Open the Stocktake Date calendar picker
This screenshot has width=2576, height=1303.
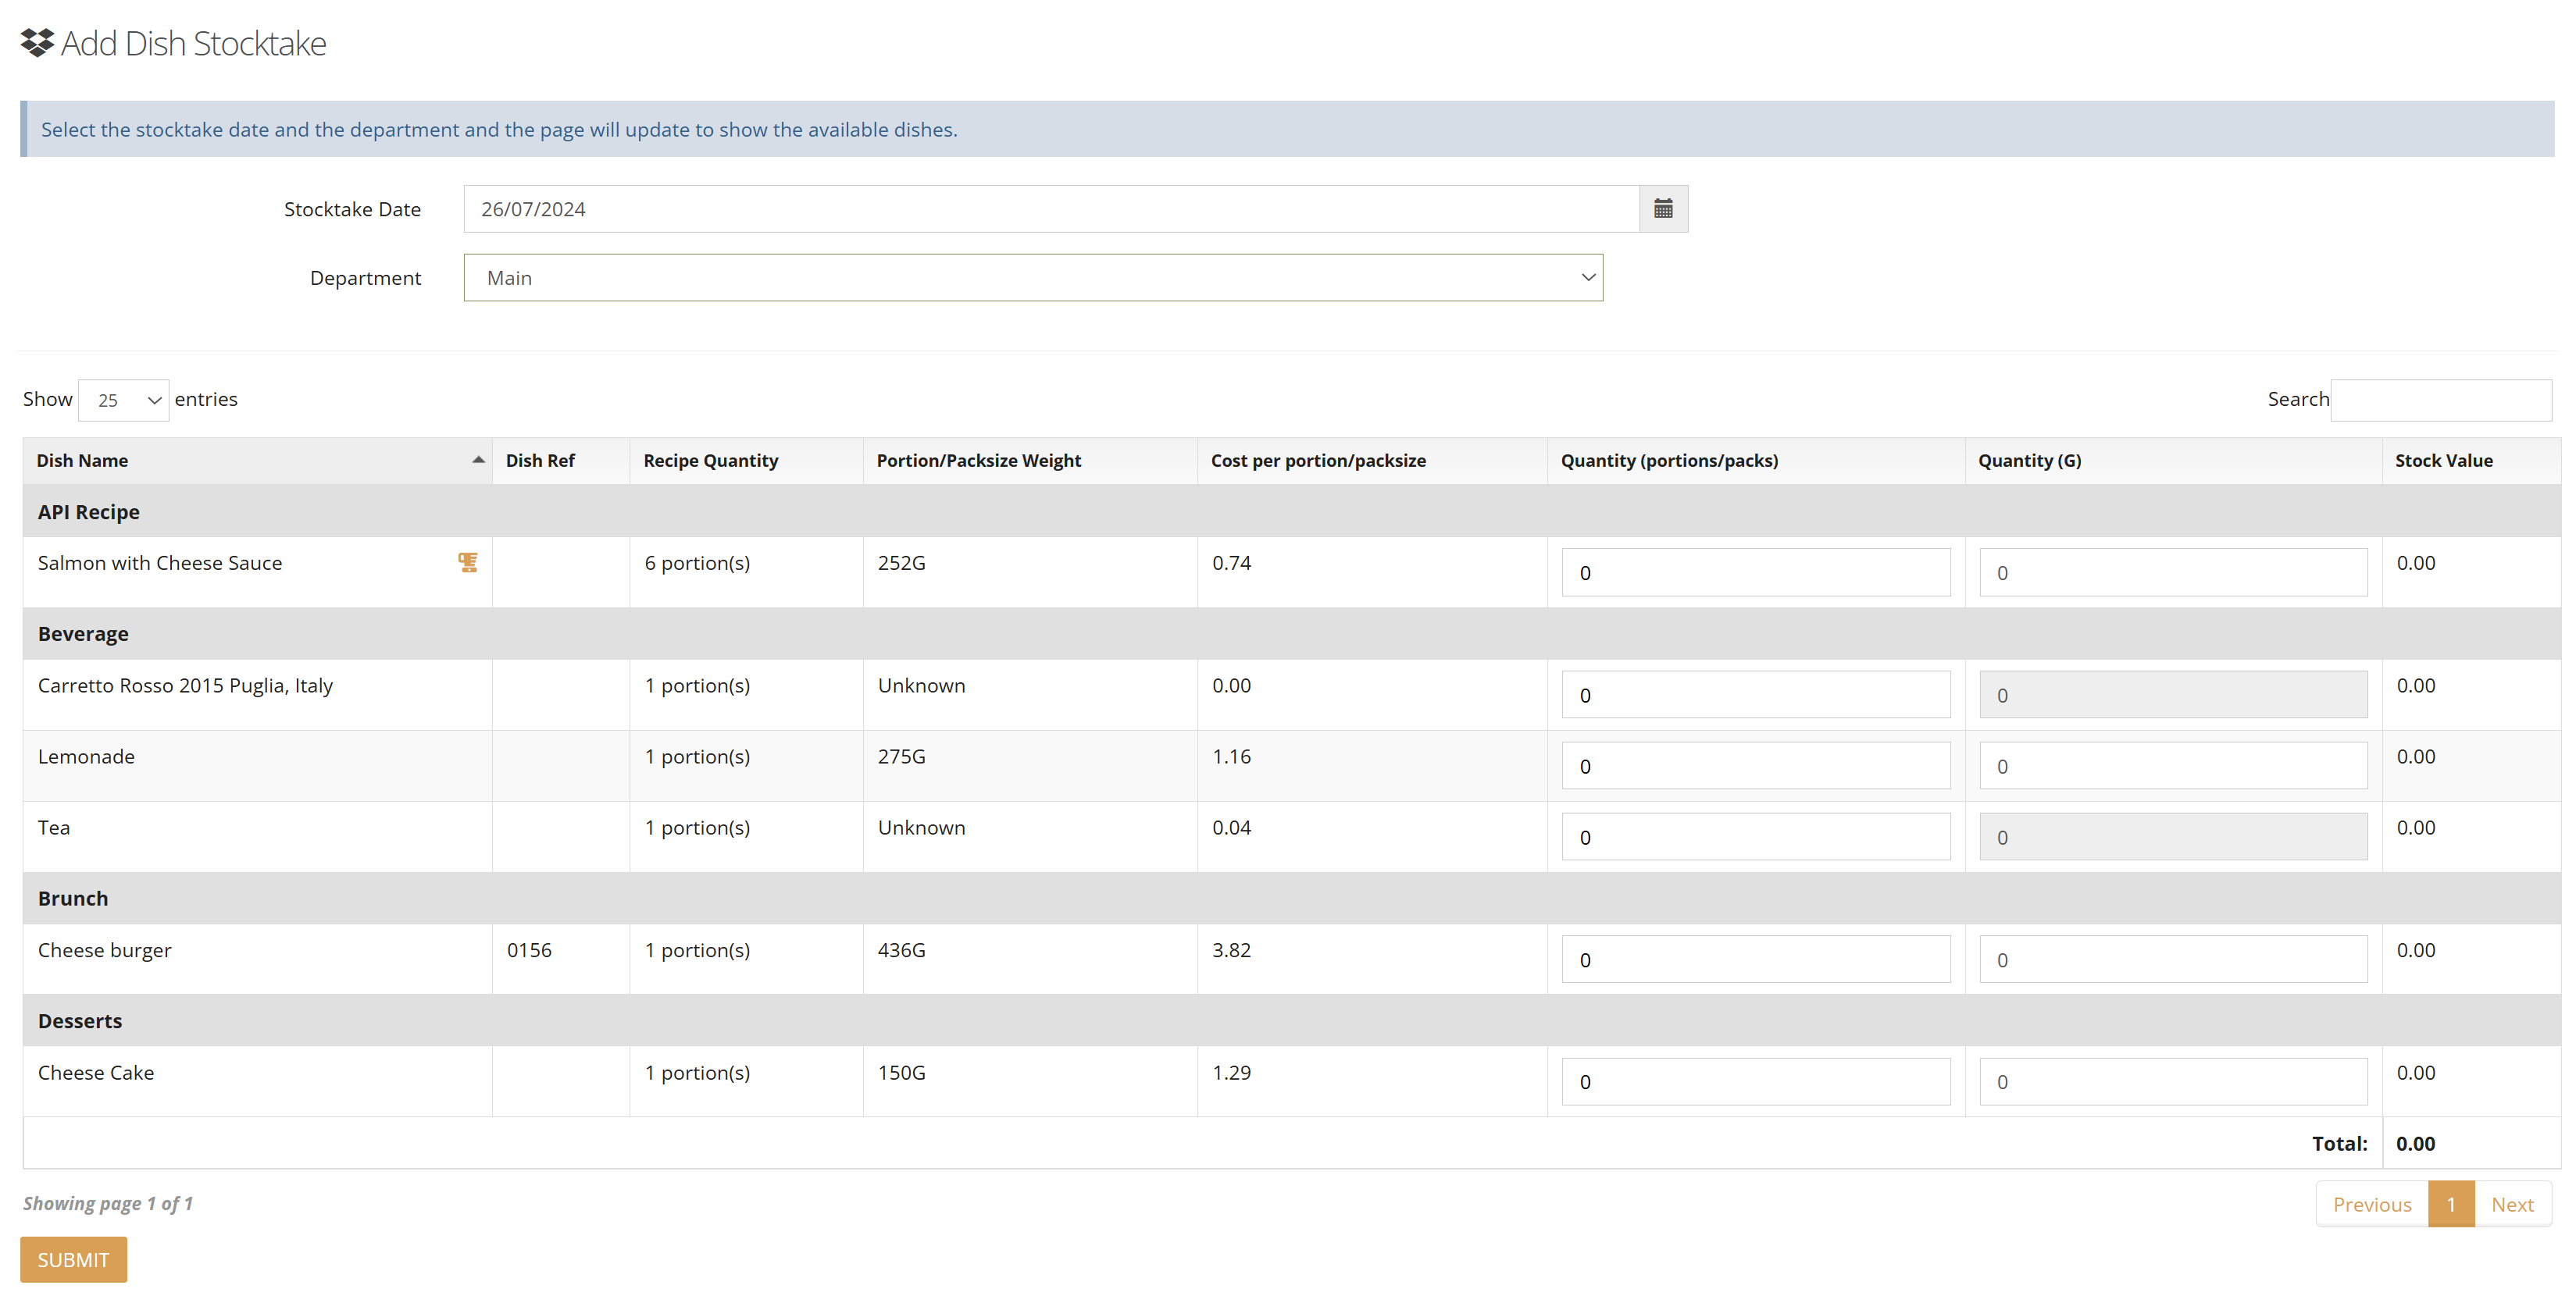point(1663,209)
